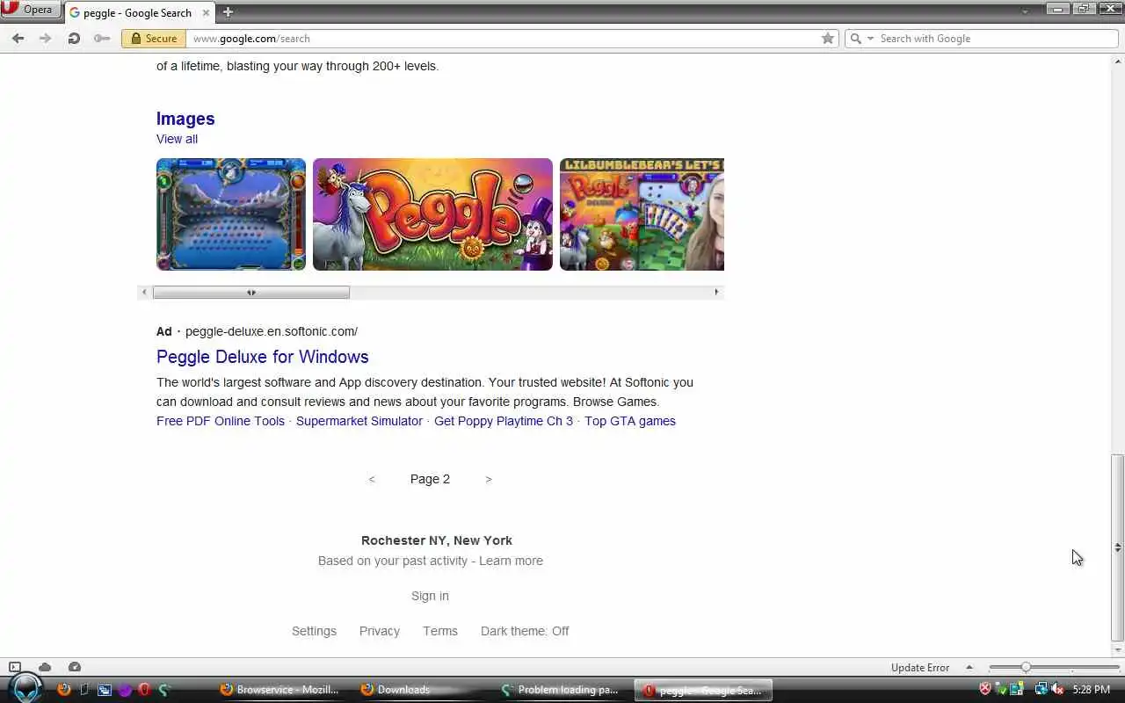
Task: Switch to peggle - Google Search taskbar button
Action: 703,690
